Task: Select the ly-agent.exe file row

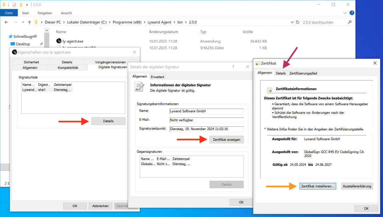Action: [161, 41]
